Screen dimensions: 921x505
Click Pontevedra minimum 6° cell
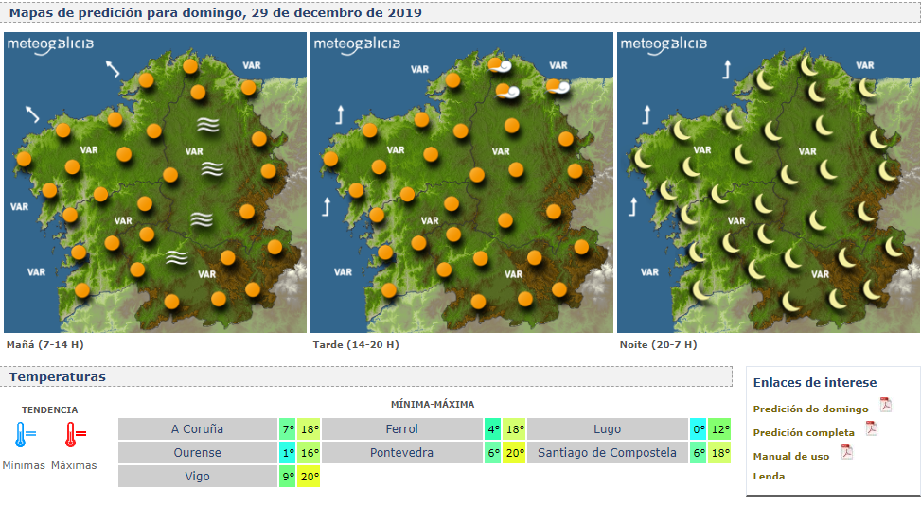click(492, 453)
